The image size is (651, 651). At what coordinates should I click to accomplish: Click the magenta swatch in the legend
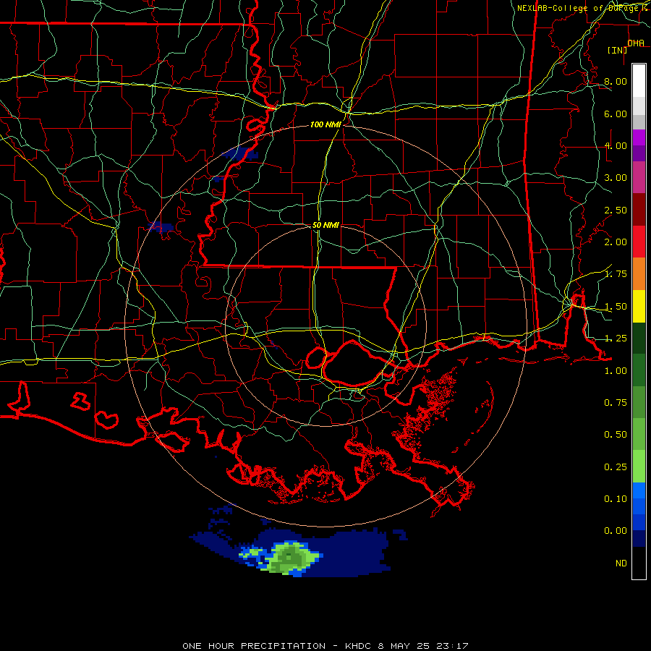[639, 137]
